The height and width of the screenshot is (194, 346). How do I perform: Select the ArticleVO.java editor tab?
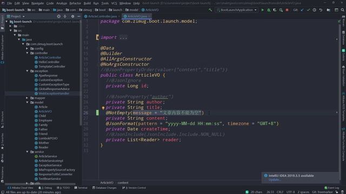click(x=137, y=16)
